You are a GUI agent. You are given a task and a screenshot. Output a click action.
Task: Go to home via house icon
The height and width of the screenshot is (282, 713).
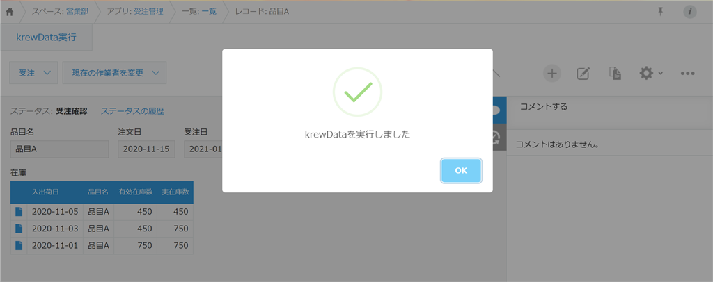pyautogui.click(x=10, y=12)
